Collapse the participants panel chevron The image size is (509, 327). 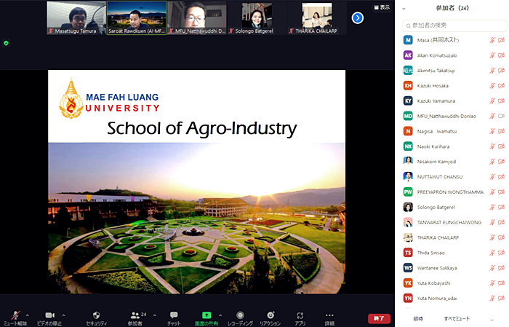tap(404, 9)
